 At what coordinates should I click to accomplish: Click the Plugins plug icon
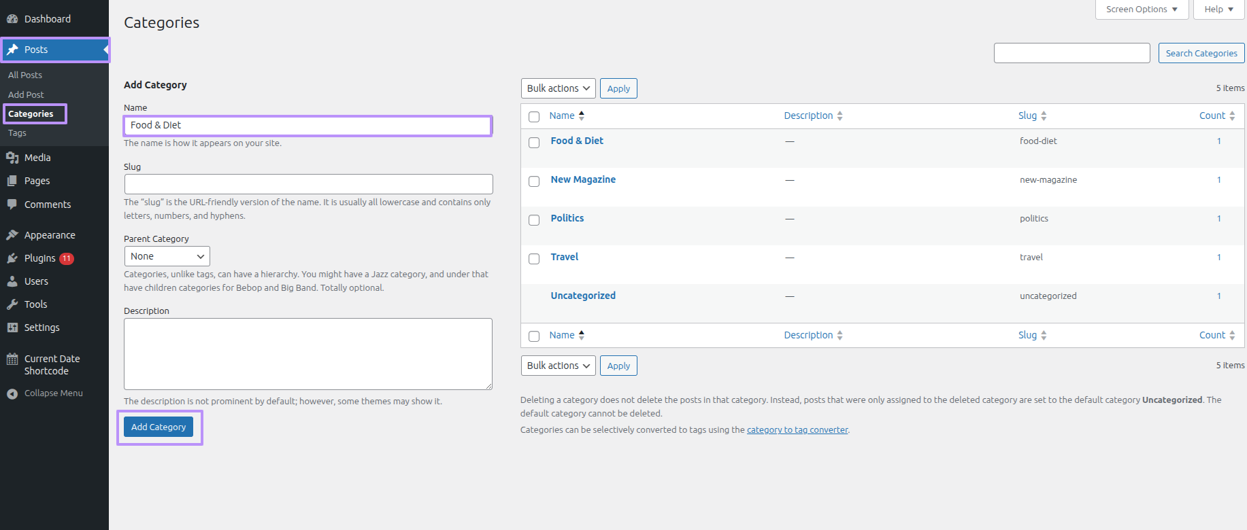(x=12, y=258)
